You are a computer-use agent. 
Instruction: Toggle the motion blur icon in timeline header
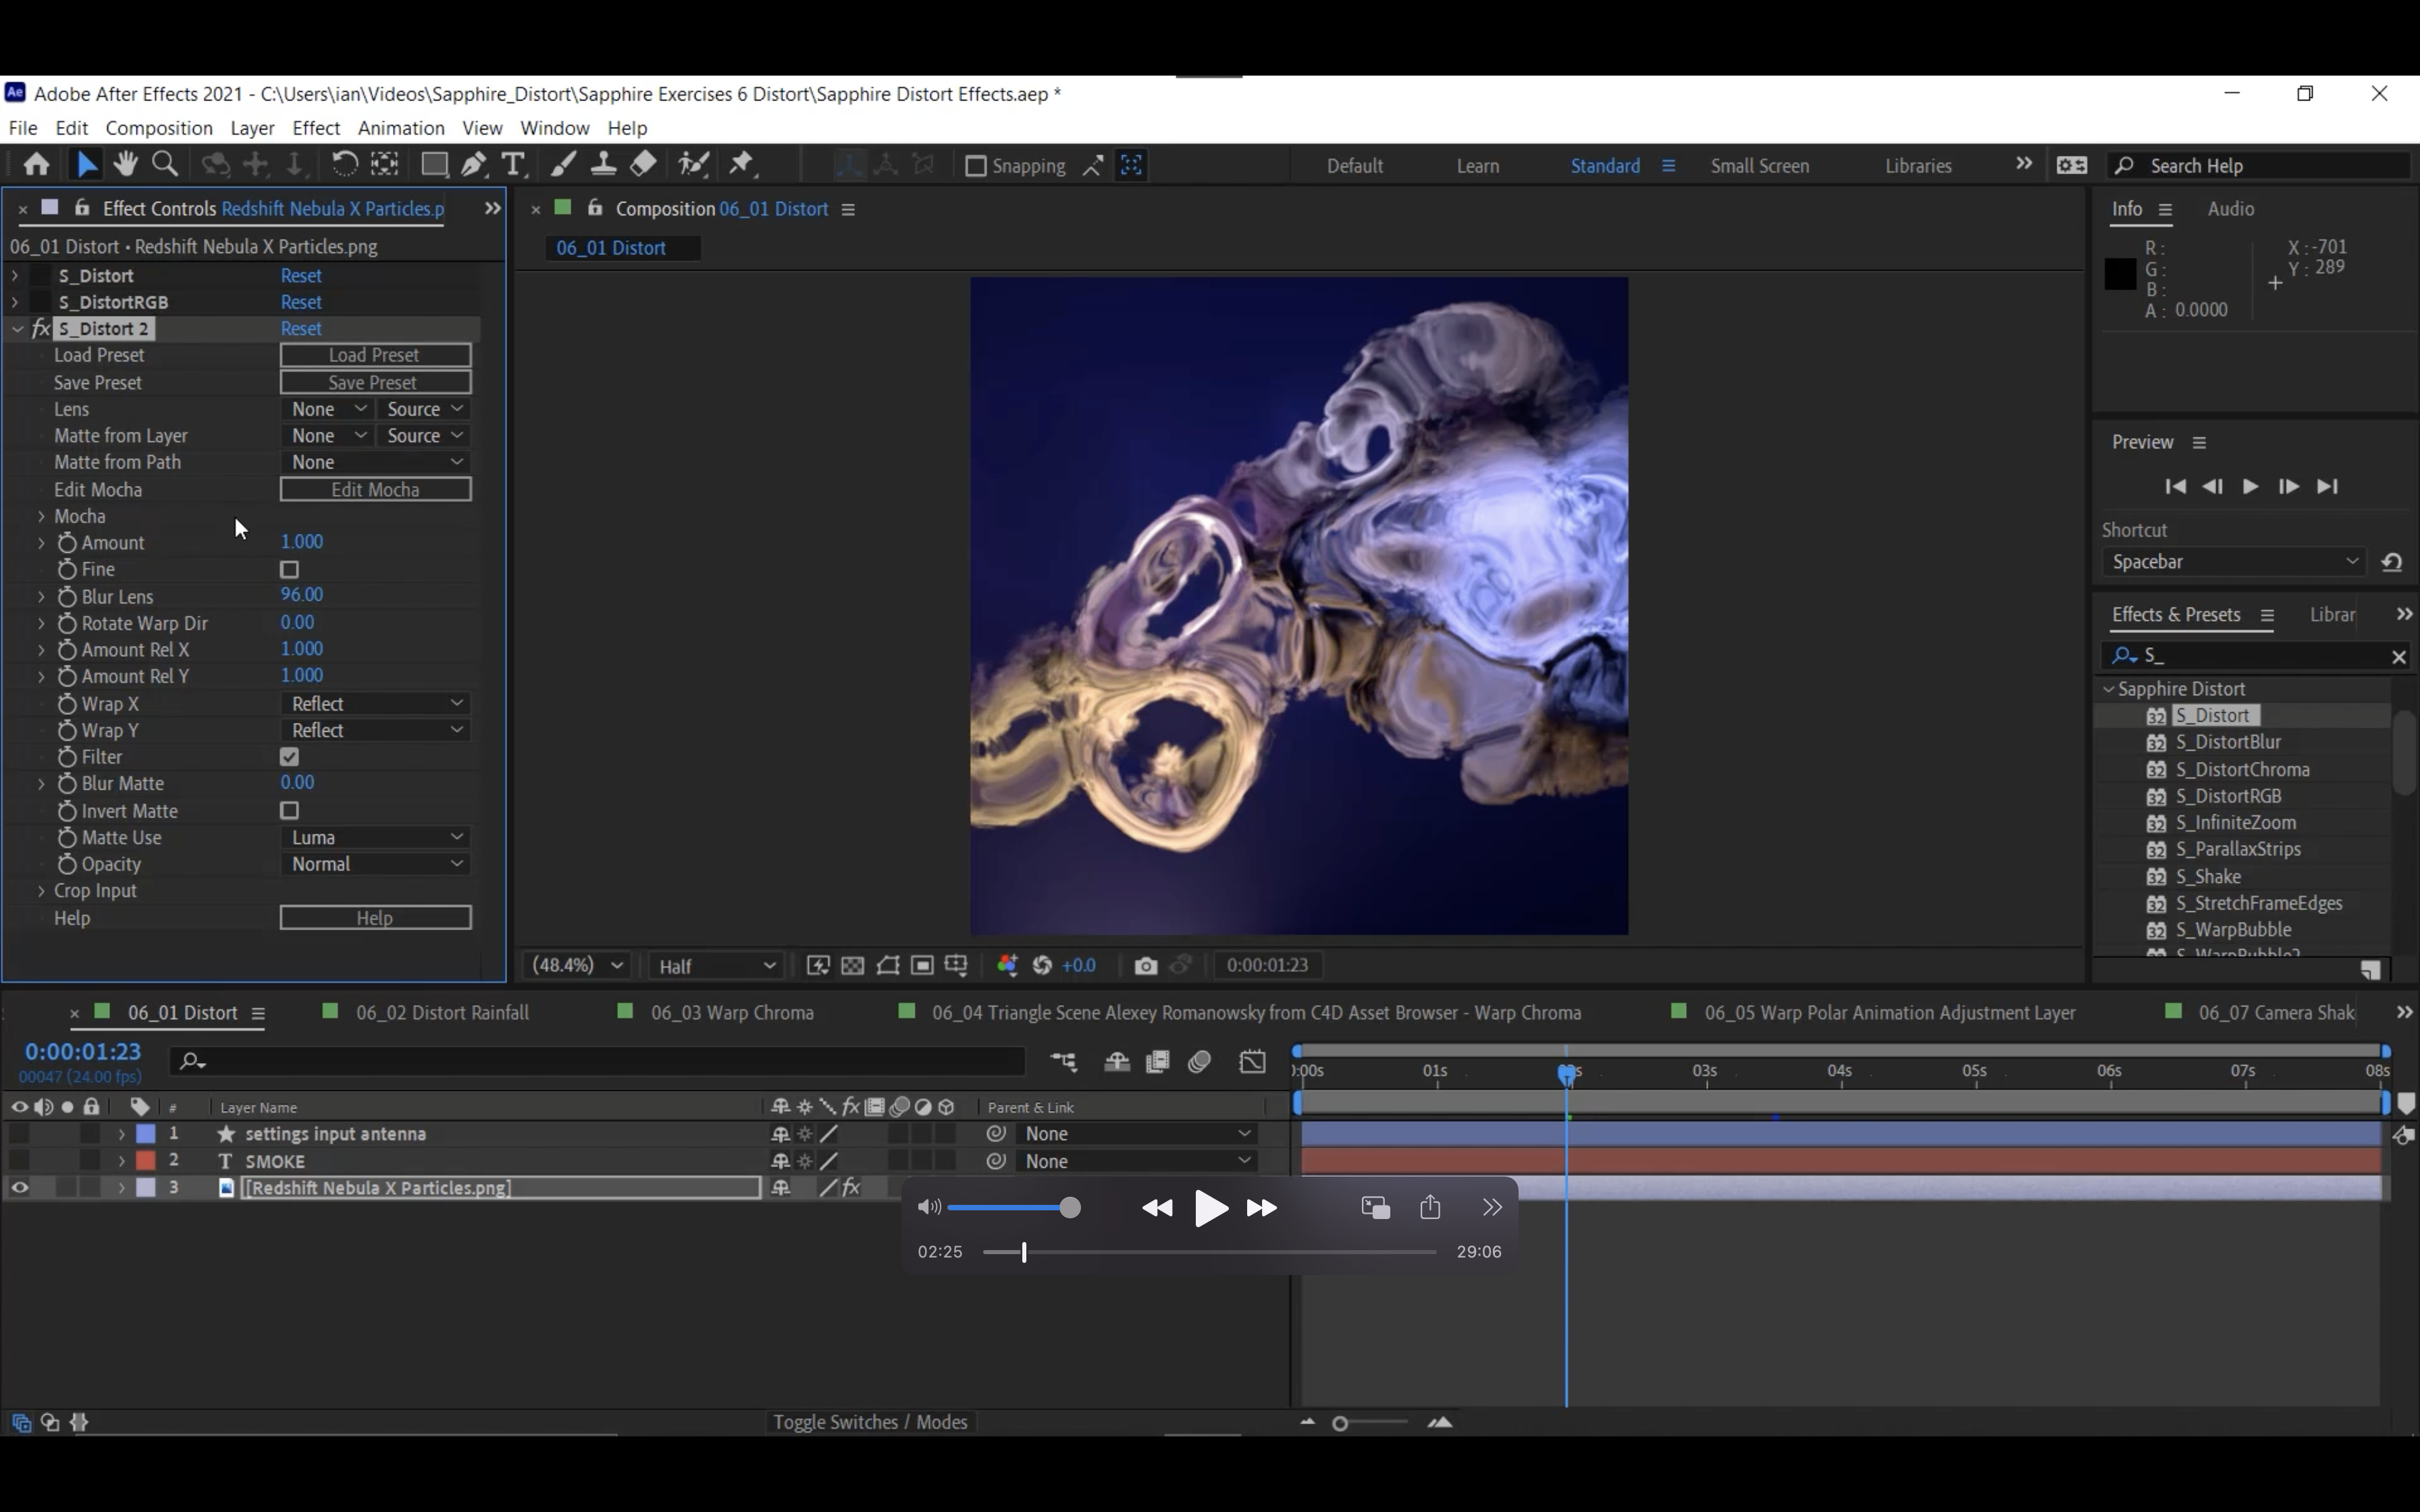pyautogui.click(x=1200, y=1062)
